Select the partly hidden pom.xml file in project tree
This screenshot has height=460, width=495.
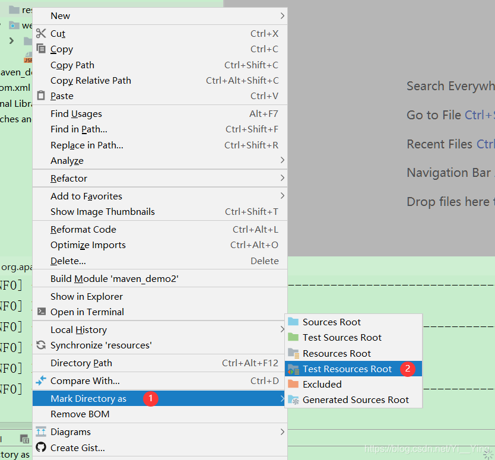coord(15,87)
